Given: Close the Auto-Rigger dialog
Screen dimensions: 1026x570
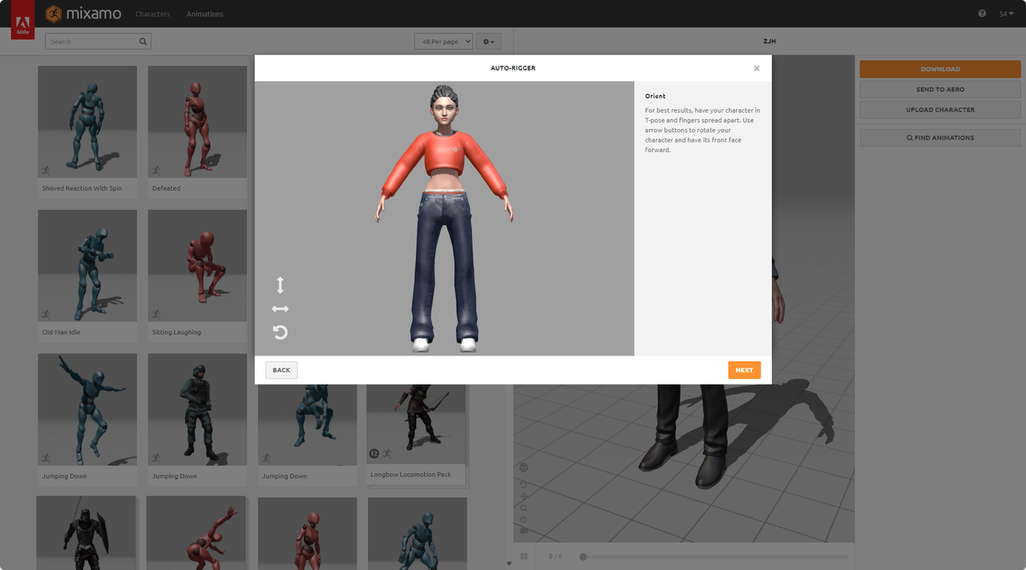Looking at the screenshot, I should (x=756, y=69).
